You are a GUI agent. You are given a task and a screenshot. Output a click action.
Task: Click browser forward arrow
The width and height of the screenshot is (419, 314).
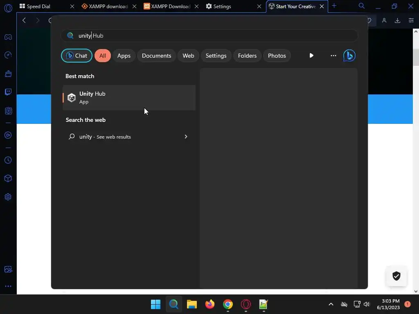pyautogui.click(x=38, y=20)
